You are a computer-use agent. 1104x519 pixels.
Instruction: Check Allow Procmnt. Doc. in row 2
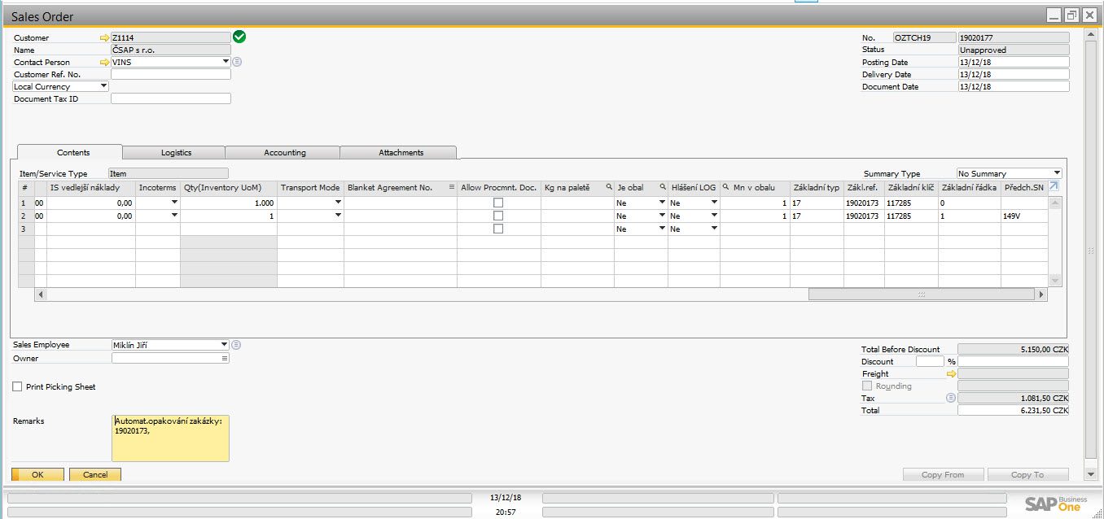coord(498,216)
